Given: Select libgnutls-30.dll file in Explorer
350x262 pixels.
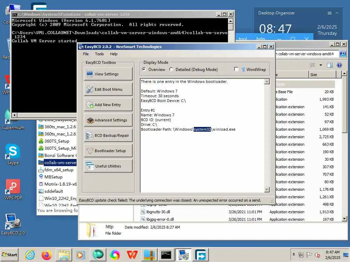Looking at the screenshot, I should (158, 212).
